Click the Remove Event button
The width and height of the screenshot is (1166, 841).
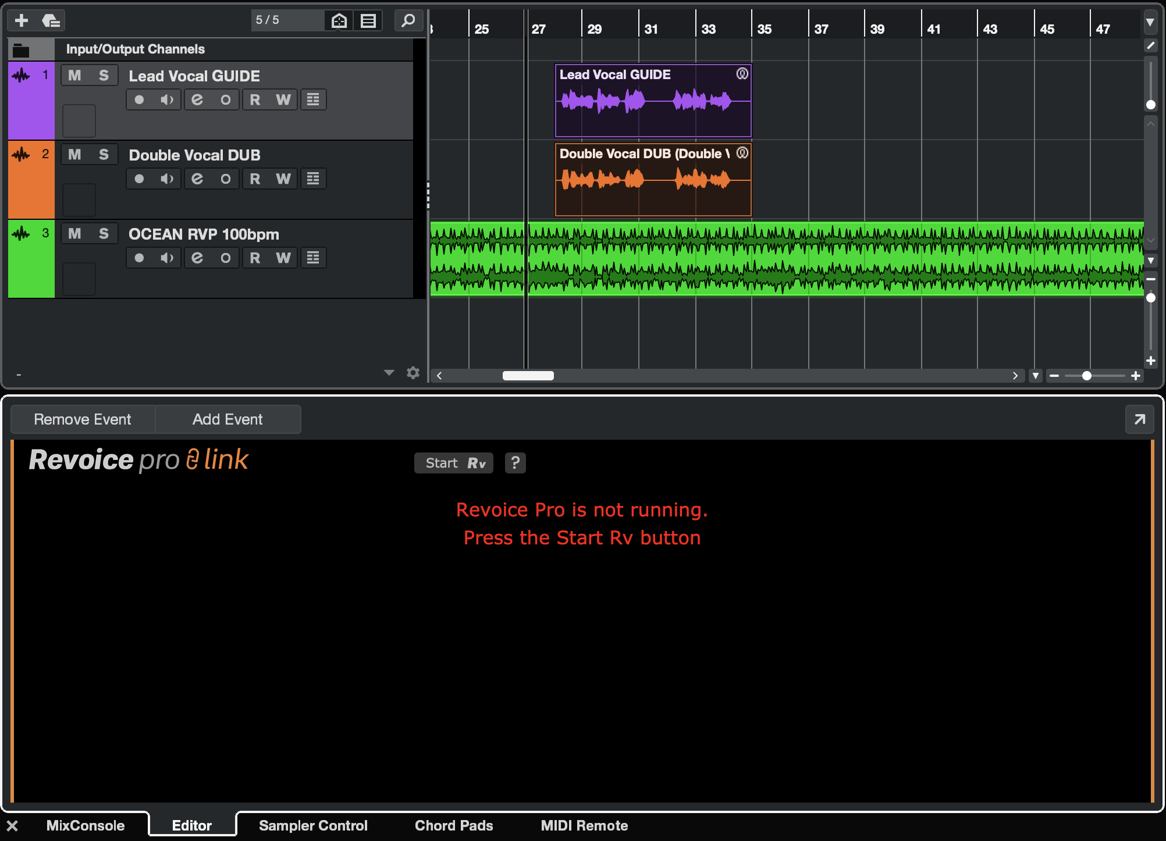pos(83,419)
